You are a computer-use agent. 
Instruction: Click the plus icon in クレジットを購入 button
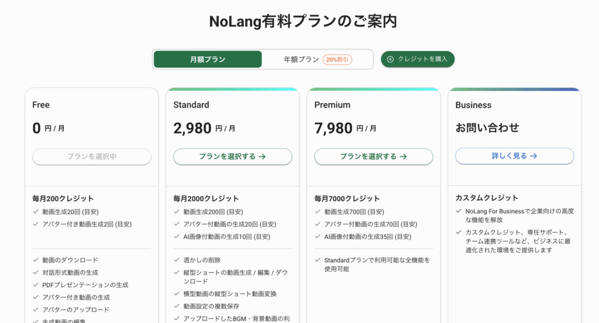(390, 59)
